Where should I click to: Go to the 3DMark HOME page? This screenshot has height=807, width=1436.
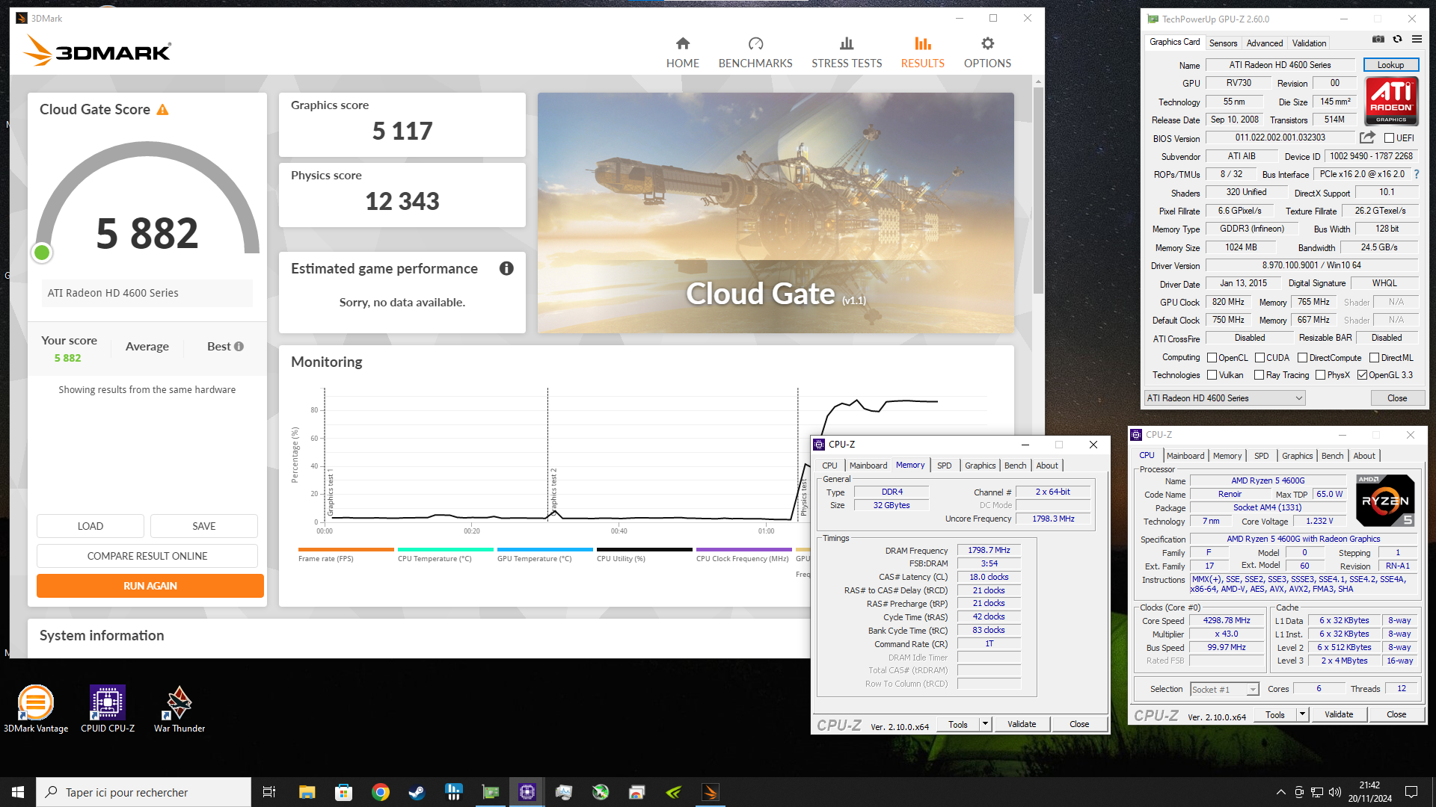point(682,53)
